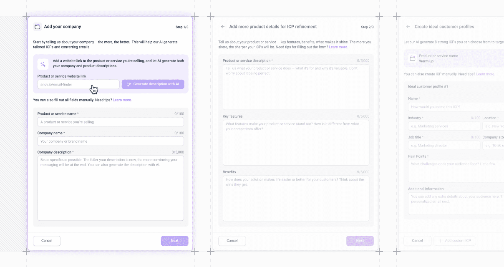
Task: Click Generate description with AI button
Action: pyautogui.click(x=153, y=84)
